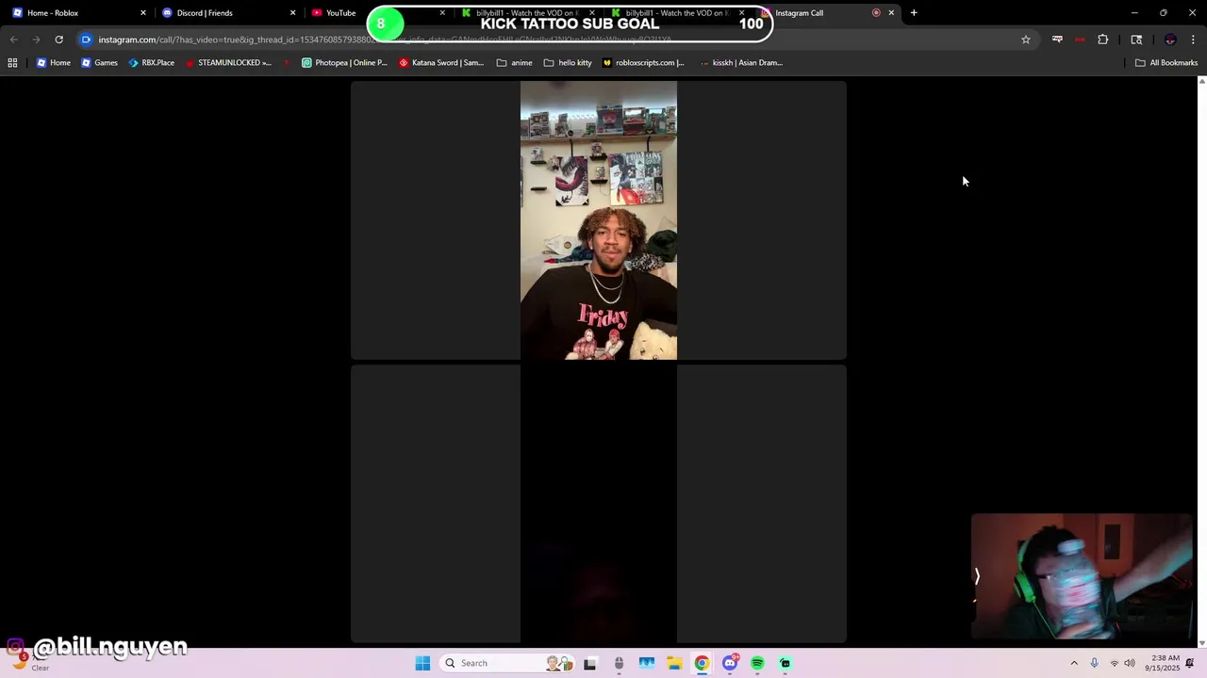Open the Games bookmark
The height and width of the screenshot is (678, 1207).
point(99,63)
